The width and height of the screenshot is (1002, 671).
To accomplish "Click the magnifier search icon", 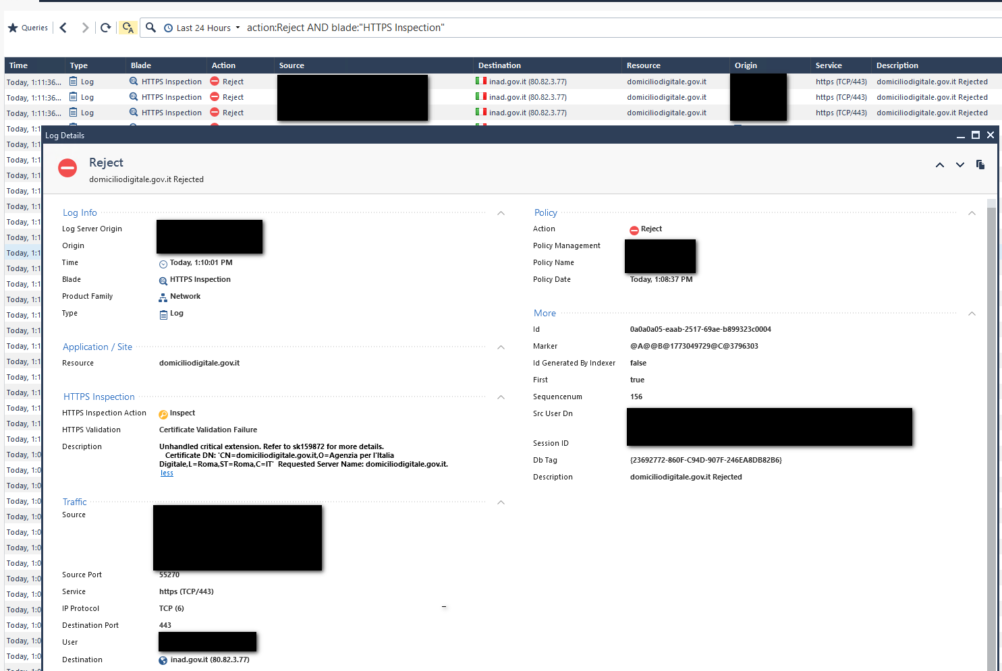I will pyautogui.click(x=151, y=28).
